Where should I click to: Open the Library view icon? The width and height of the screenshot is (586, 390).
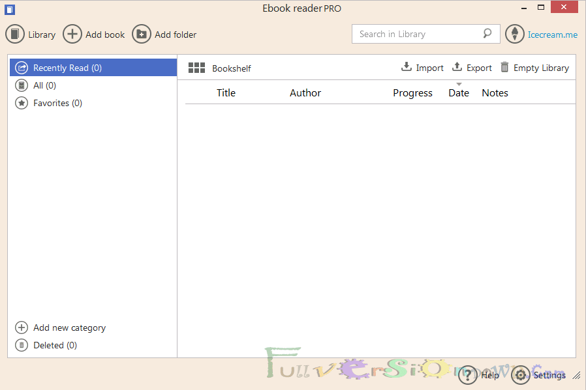pyautogui.click(x=15, y=35)
